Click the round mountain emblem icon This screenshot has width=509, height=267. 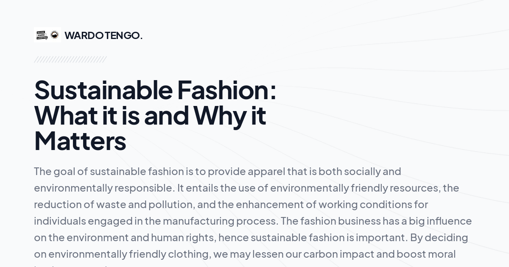coord(54,35)
